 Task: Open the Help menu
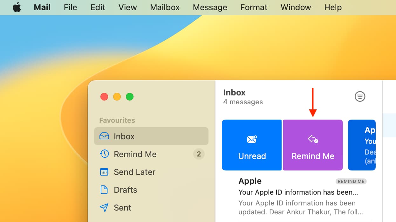(x=333, y=7)
